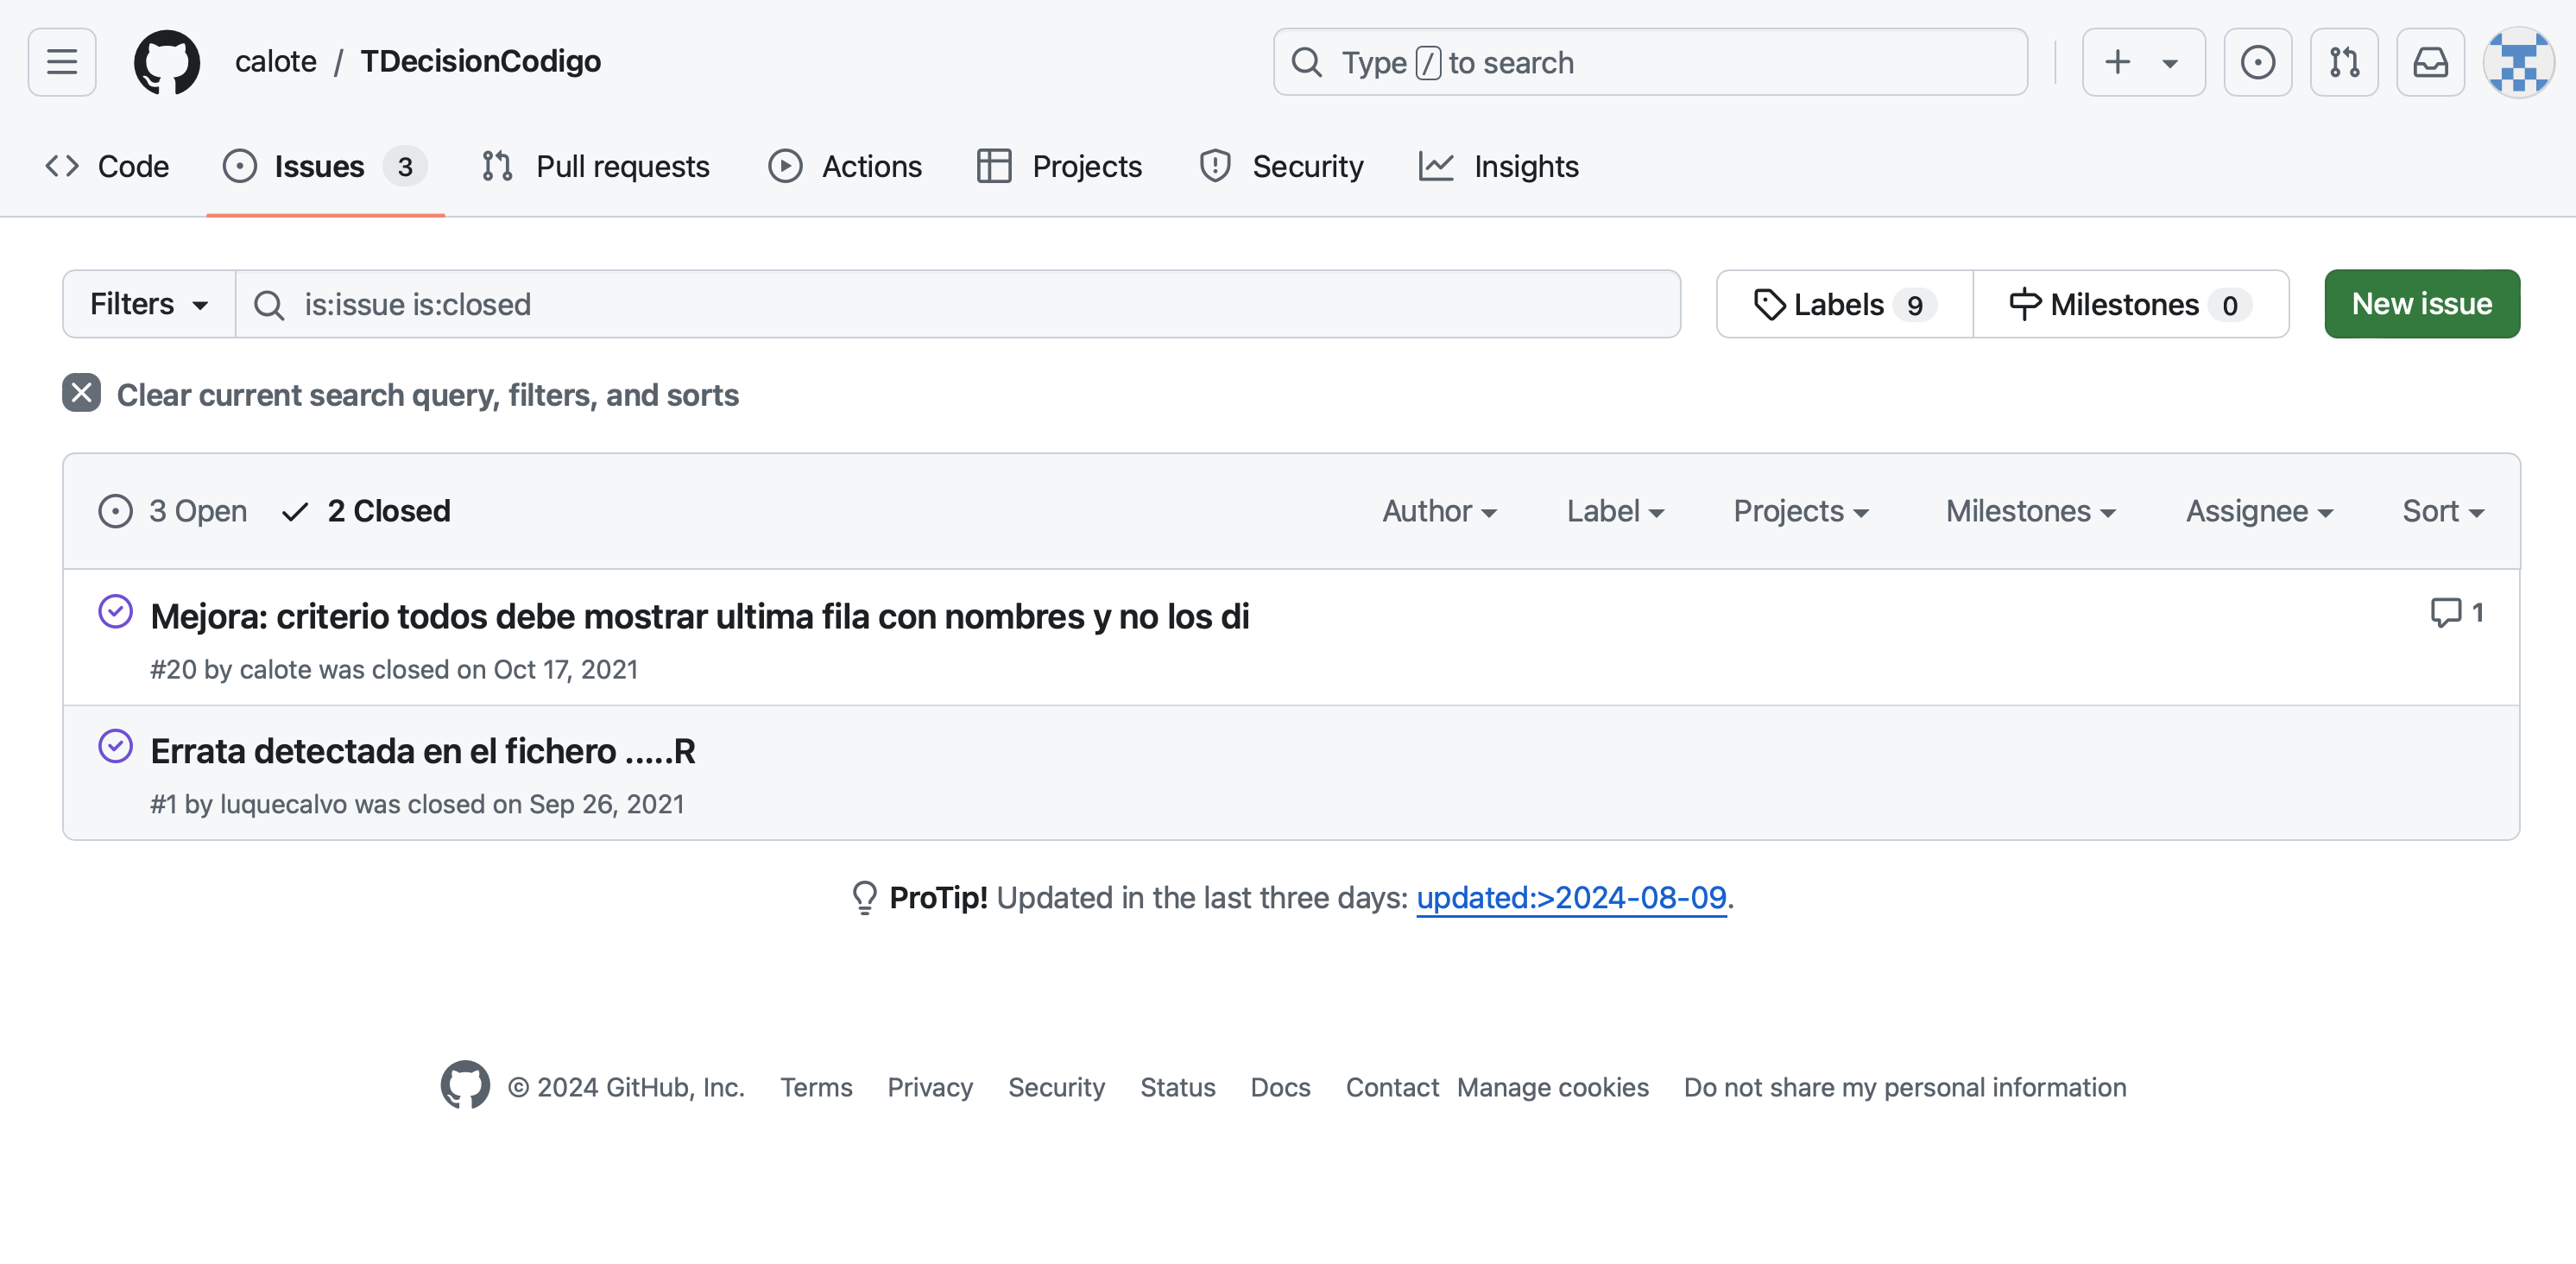
Task: Switch to the Projects tab
Action: (x=1060, y=166)
